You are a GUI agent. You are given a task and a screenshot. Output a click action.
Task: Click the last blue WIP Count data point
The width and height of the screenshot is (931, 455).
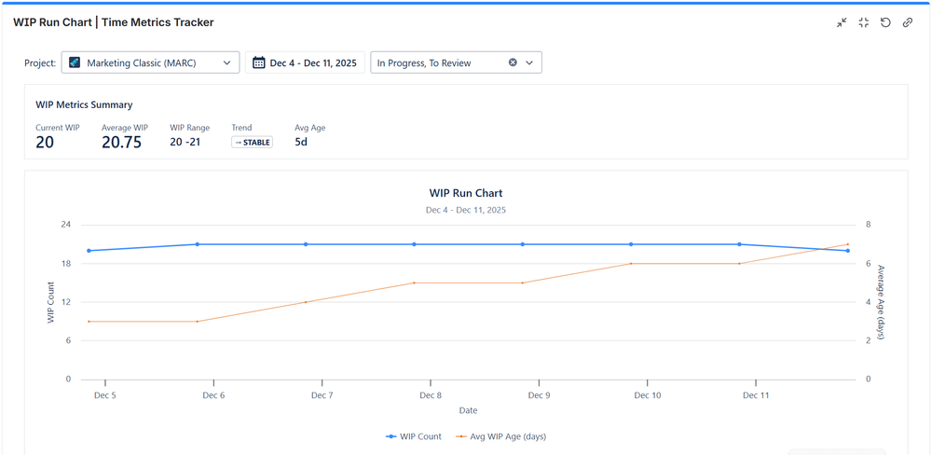coord(847,251)
